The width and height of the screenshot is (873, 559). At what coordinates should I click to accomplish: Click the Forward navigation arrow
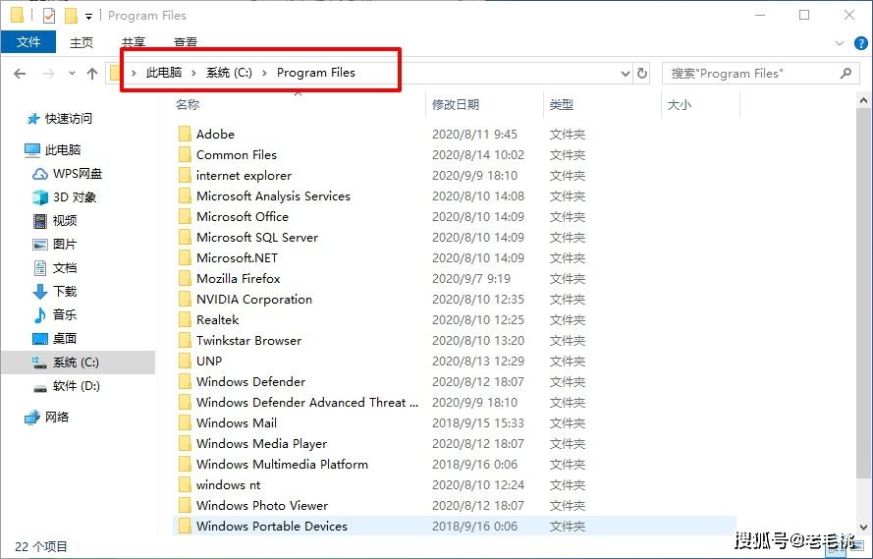49,74
